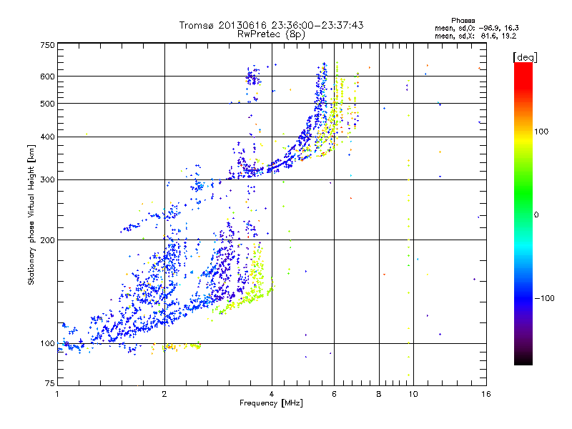The height and width of the screenshot is (429, 572).
Task: Click the colorbar label '-100'
Action: tap(545, 298)
